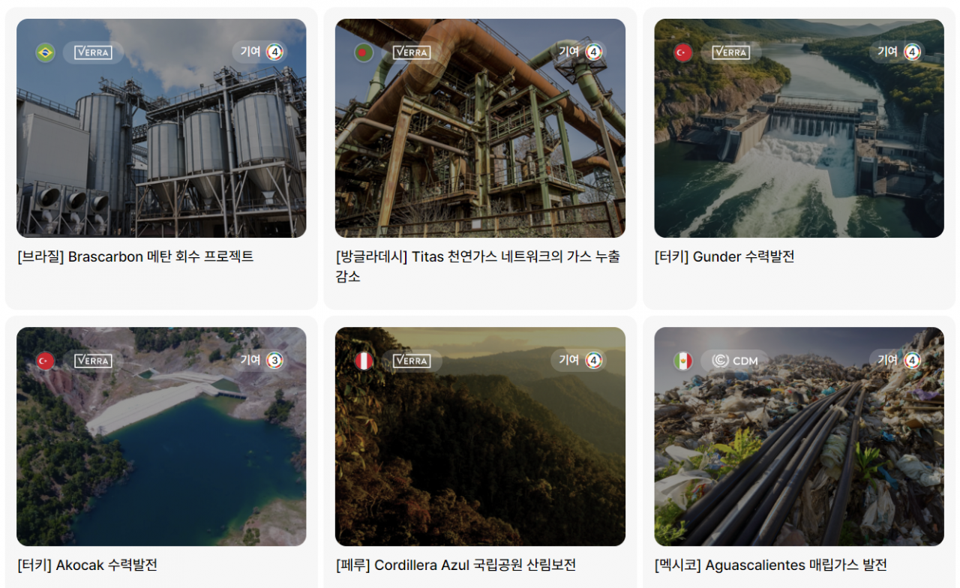Click the Verra badge on Brascarbon card
The height and width of the screenshot is (588, 960).
point(93,52)
